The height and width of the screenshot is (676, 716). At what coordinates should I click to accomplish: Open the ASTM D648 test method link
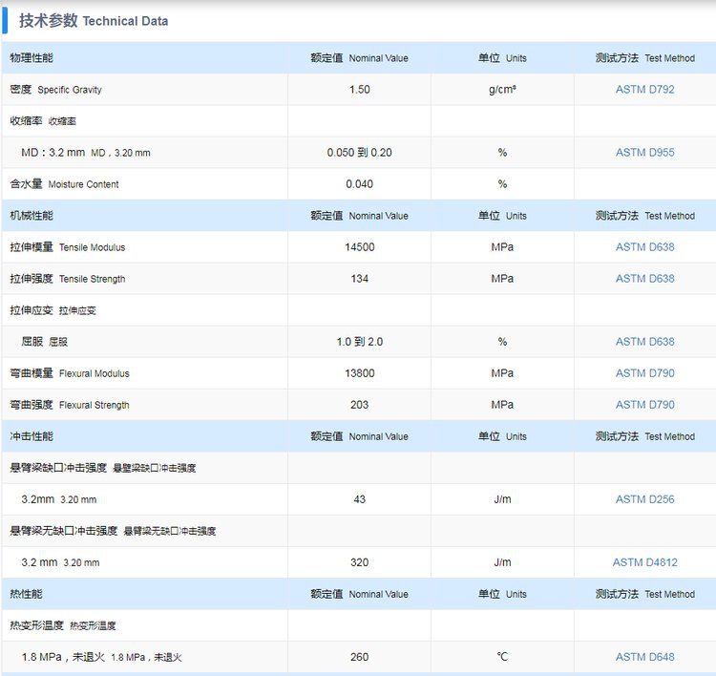[644, 657]
